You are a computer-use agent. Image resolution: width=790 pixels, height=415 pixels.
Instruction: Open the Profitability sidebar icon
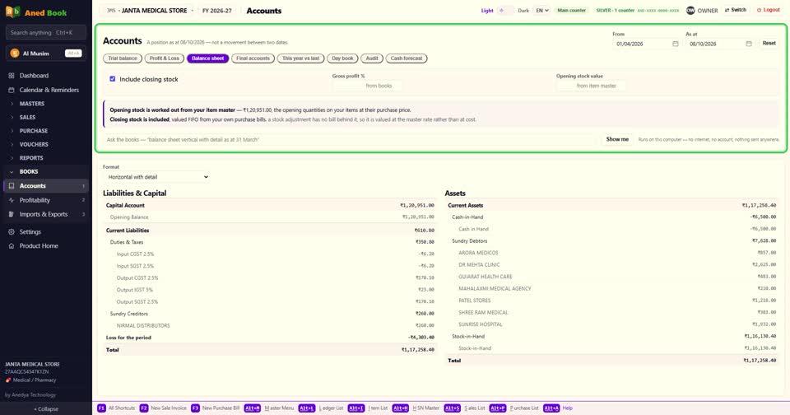(x=11, y=200)
